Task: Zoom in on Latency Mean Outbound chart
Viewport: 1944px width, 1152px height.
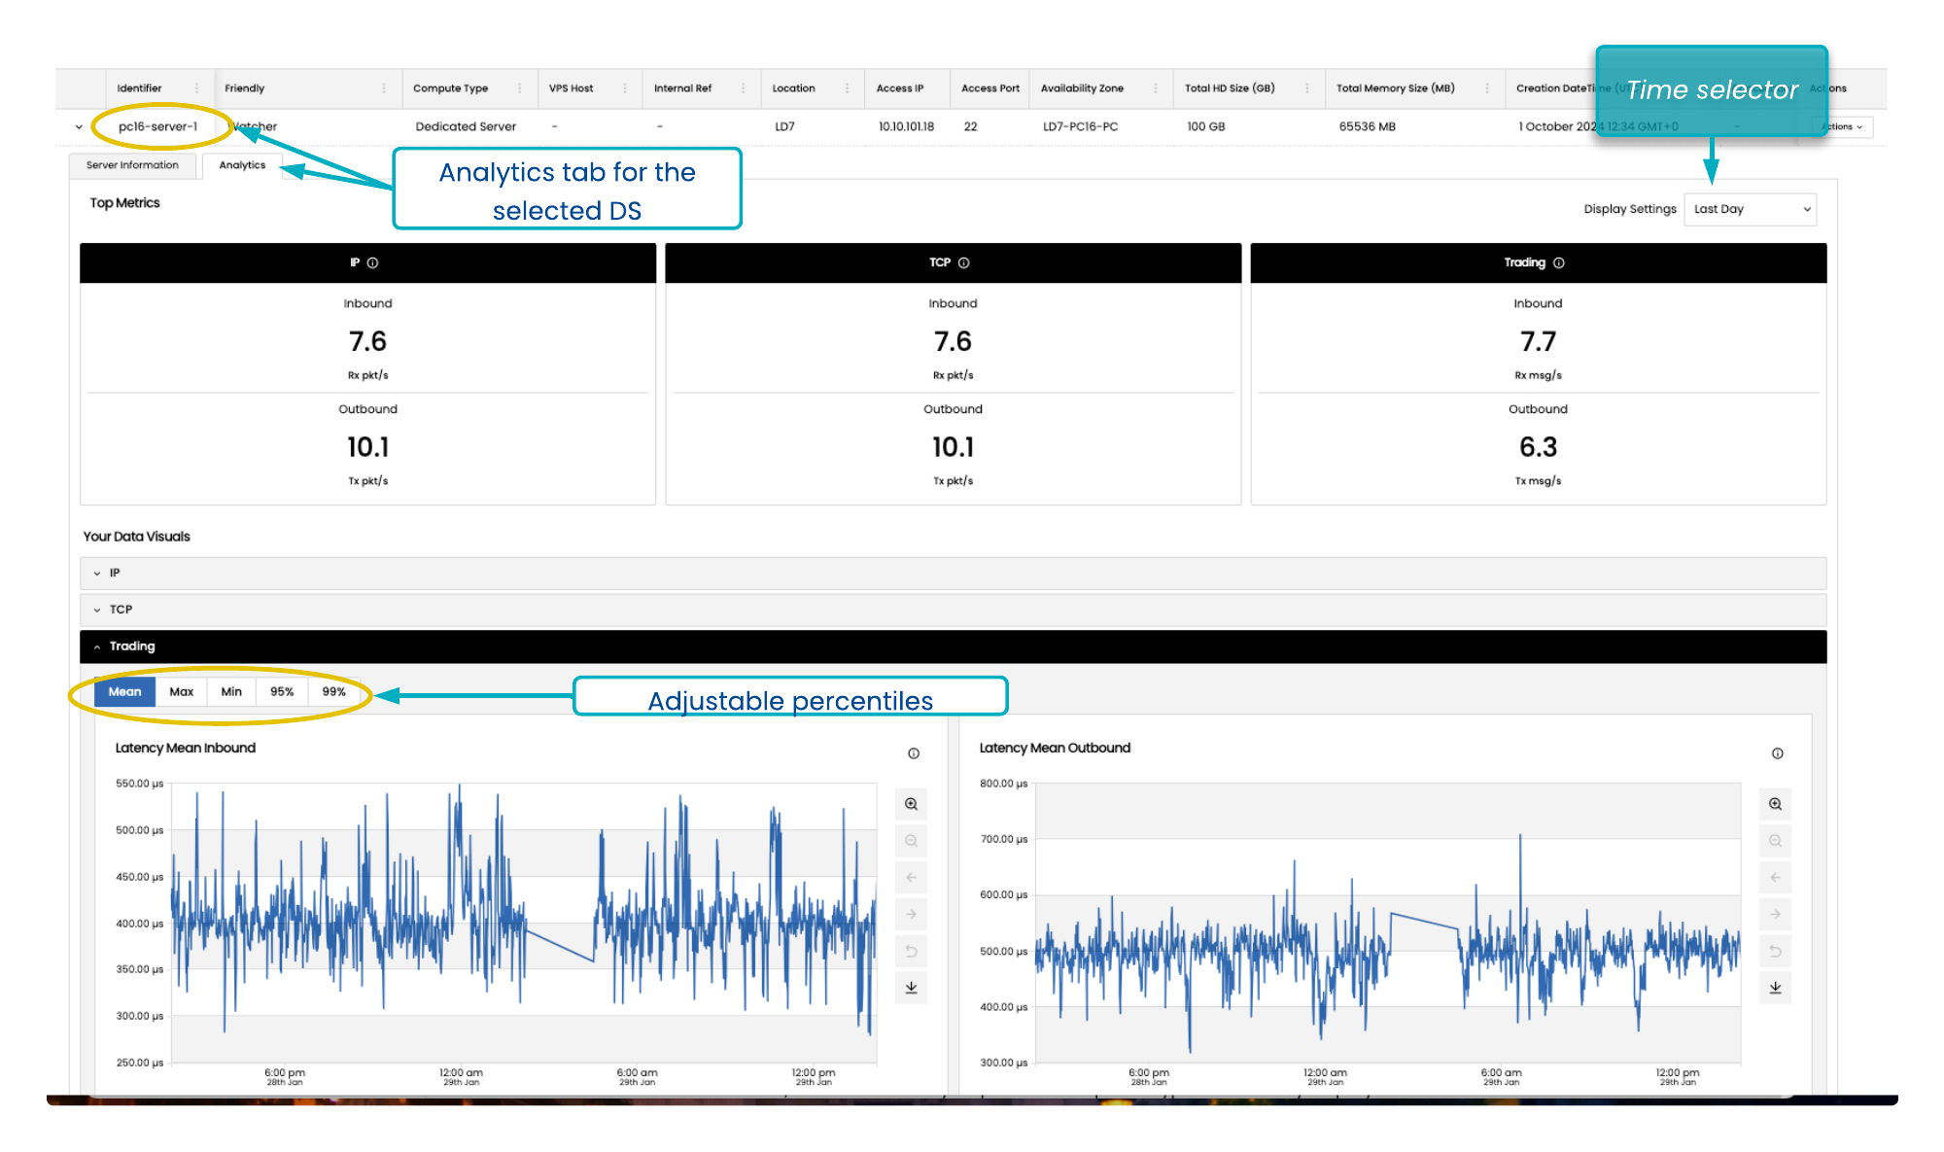Action: [1775, 804]
